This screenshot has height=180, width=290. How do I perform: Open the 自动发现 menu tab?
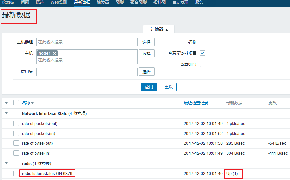pyautogui.click(x=180, y=2)
